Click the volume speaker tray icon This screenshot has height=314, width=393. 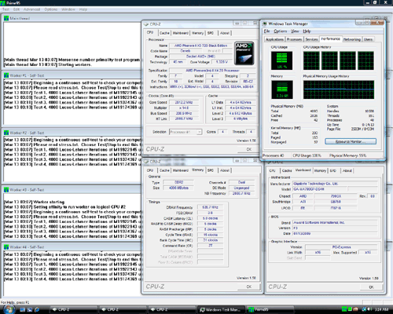369,309
